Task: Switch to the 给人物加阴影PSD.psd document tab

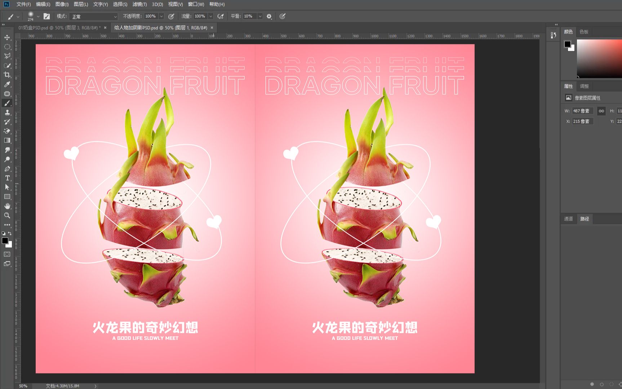Action: 161,28
